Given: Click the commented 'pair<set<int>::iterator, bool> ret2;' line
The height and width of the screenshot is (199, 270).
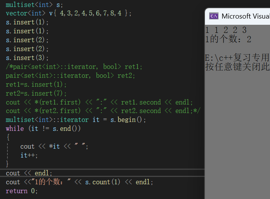Looking at the screenshot, I should 71,76.
